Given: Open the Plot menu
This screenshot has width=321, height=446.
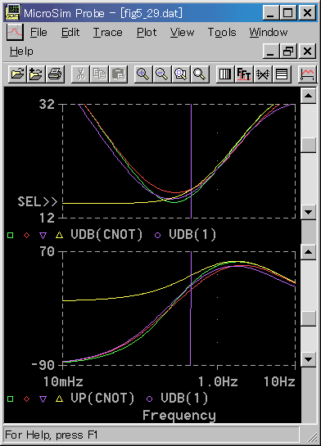Looking at the screenshot, I should (x=147, y=33).
